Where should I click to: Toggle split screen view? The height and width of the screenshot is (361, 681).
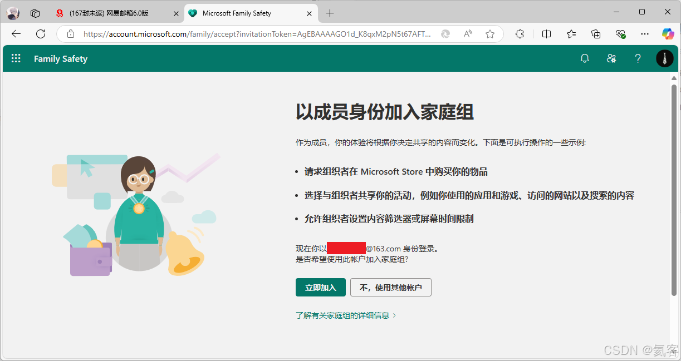546,34
